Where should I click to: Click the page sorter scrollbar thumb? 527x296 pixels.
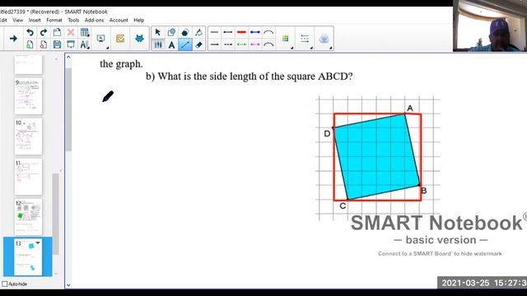56,214
